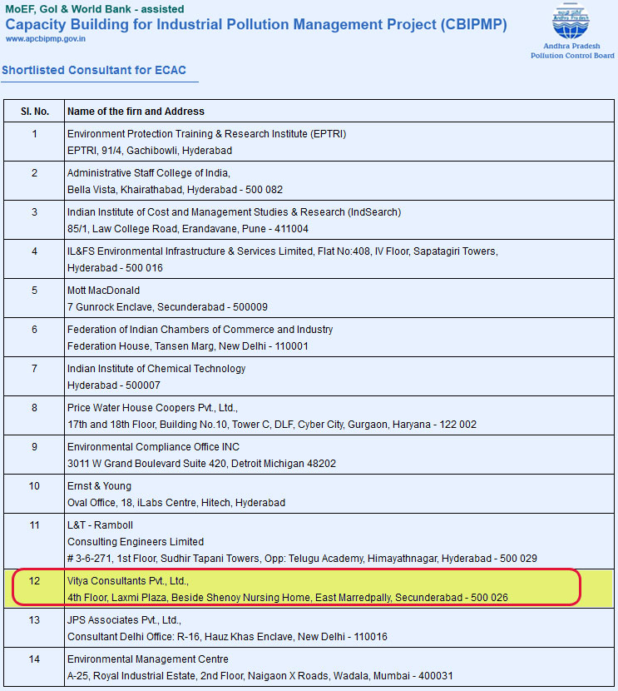Select 'JPS Associates Pvt., Ltd.,'

coord(124,621)
